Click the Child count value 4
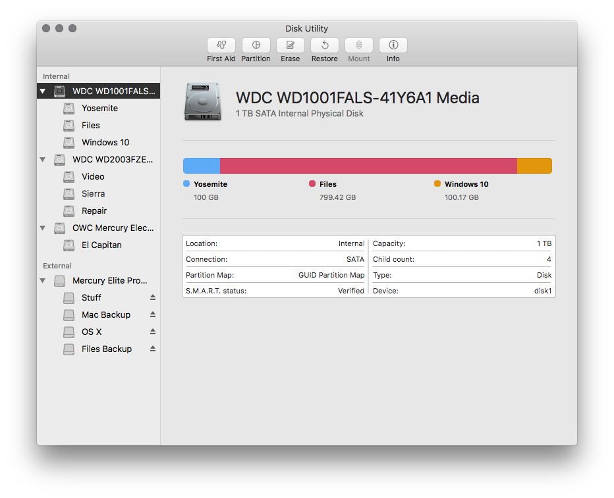614x498 pixels. (549, 259)
